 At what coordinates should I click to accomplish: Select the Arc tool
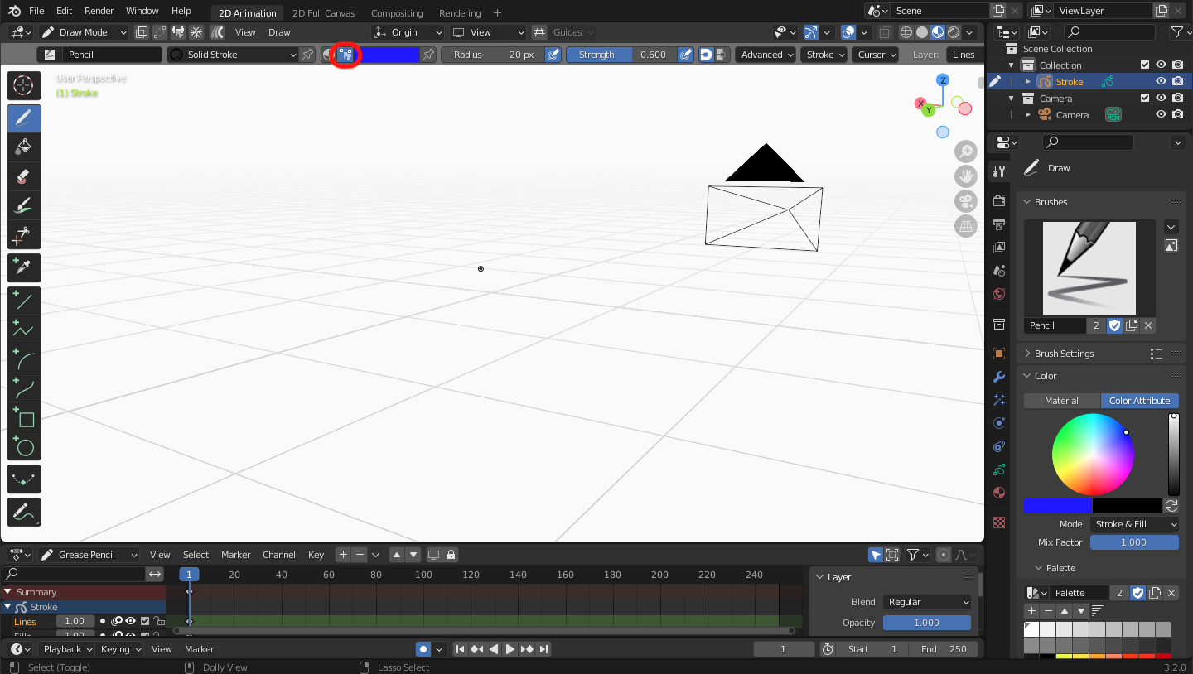[x=24, y=359]
